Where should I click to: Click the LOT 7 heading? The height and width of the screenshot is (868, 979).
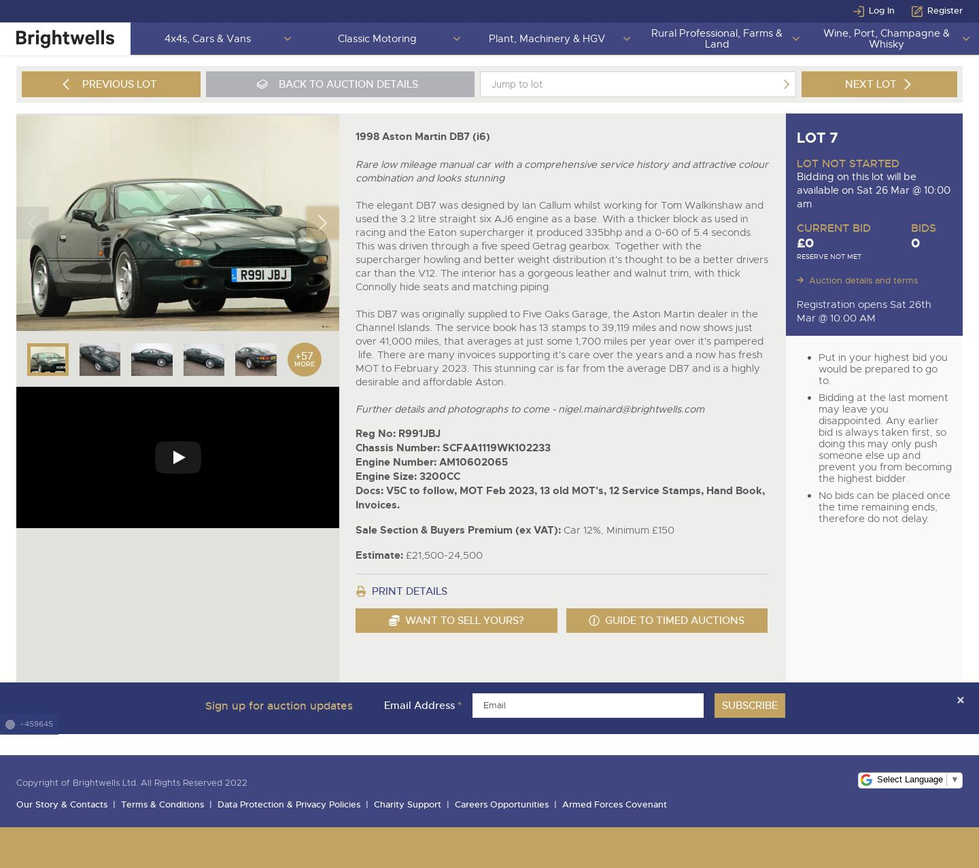(817, 138)
